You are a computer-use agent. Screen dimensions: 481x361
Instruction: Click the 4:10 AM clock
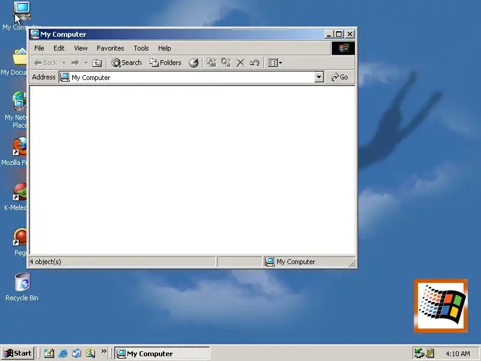tap(458, 354)
